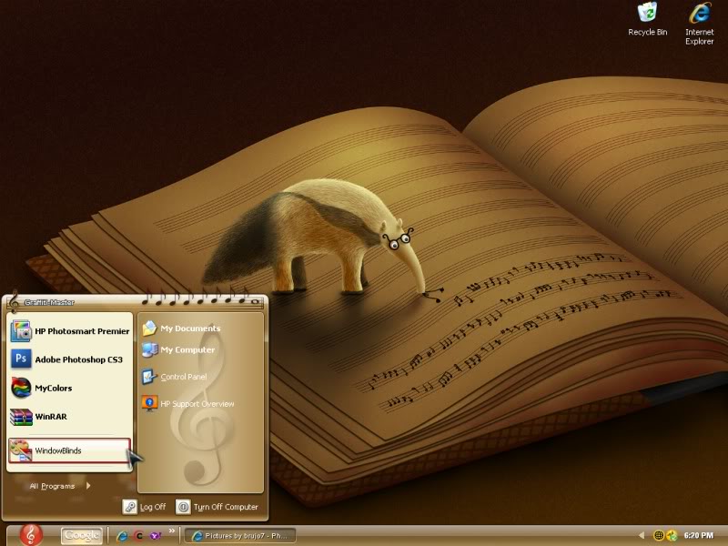728x546 pixels.
Task: Show hidden system tray icons arrow
Action: [642, 535]
